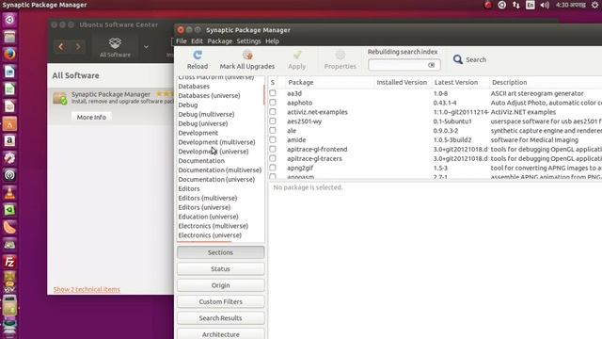602x339 pixels.
Task: Open LibreOffice Writer from the dock
Action: 9,72
